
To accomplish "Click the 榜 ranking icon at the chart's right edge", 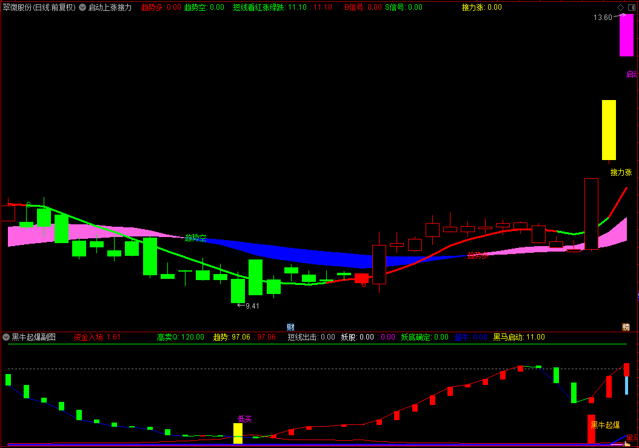I will coord(626,327).
